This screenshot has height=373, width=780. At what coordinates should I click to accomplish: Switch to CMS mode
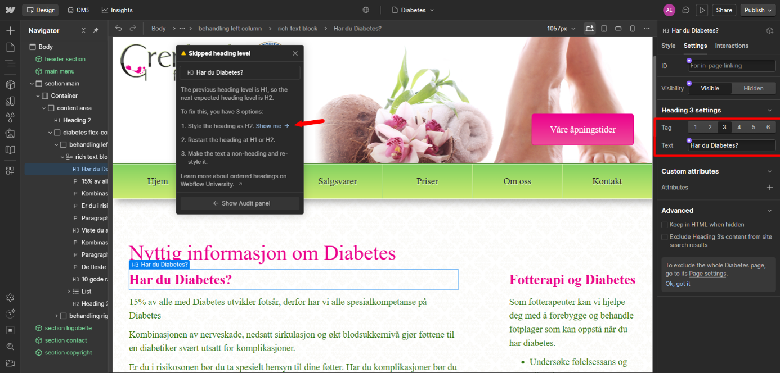tap(78, 10)
